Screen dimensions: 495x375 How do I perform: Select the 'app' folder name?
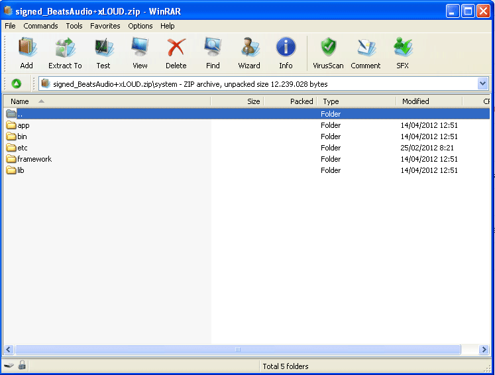(x=23, y=126)
